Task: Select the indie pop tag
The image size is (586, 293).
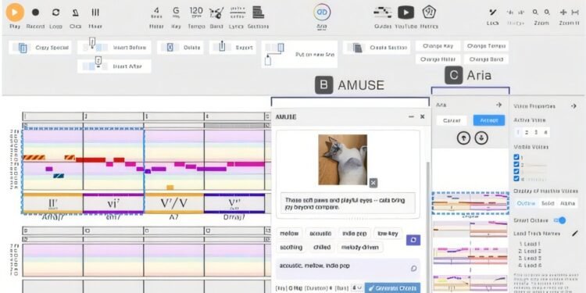Action: [x=354, y=234]
